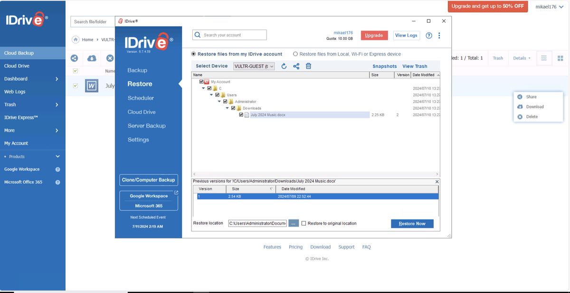
Task: Click the cloud download icon above the file list
Action: 92,58
